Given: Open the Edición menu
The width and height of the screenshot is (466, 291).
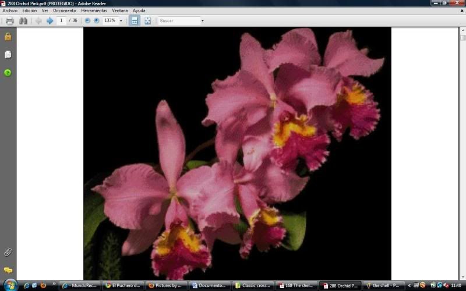Looking at the screenshot, I should click(x=30, y=10).
